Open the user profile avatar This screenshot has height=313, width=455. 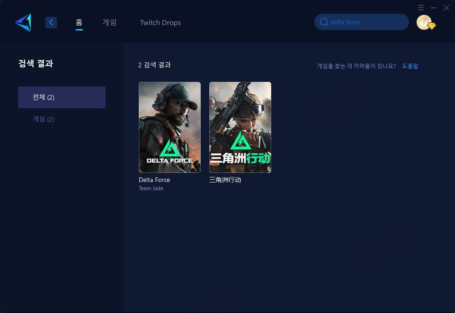coord(425,22)
